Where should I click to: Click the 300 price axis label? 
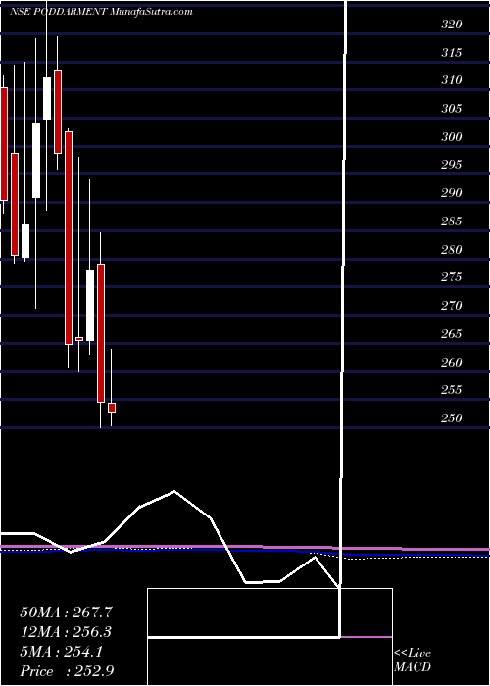(x=451, y=137)
